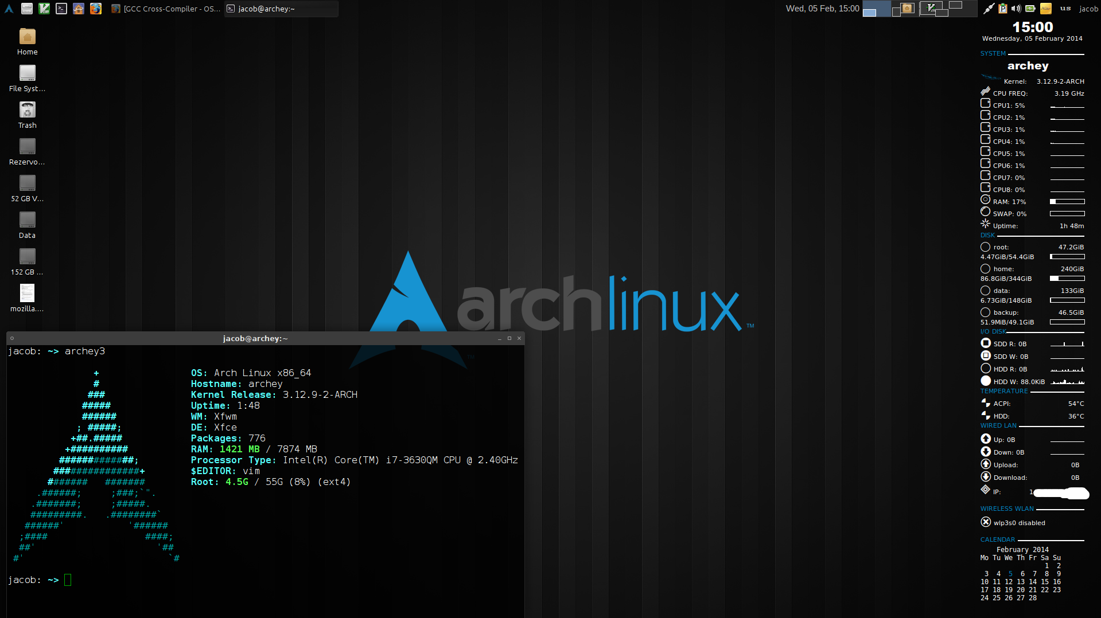Screen dimensions: 1101x618
Task: Switch to the GCC Cross-Compiler taskbar window
Action: [166, 9]
